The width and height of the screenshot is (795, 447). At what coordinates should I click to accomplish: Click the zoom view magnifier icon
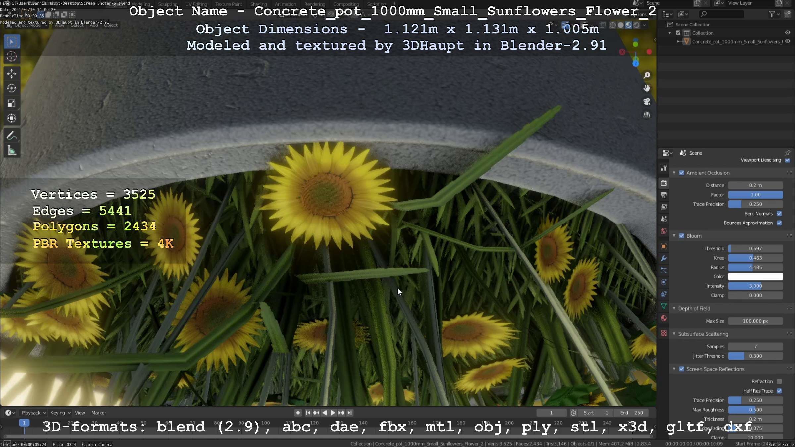647,75
